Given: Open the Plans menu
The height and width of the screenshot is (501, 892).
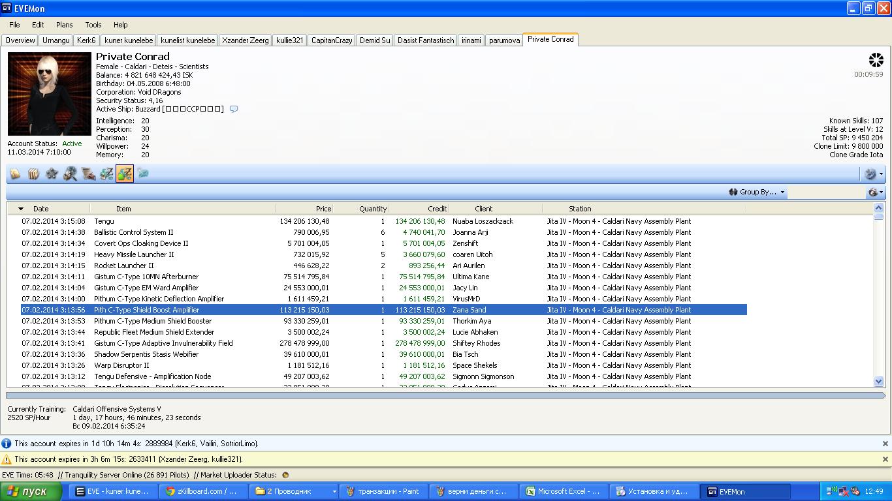Looking at the screenshot, I should tap(64, 25).
